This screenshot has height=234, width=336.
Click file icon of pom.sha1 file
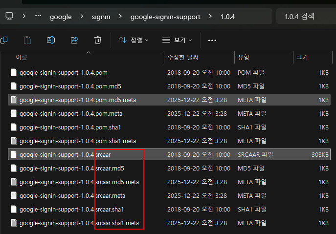tap(14, 127)
